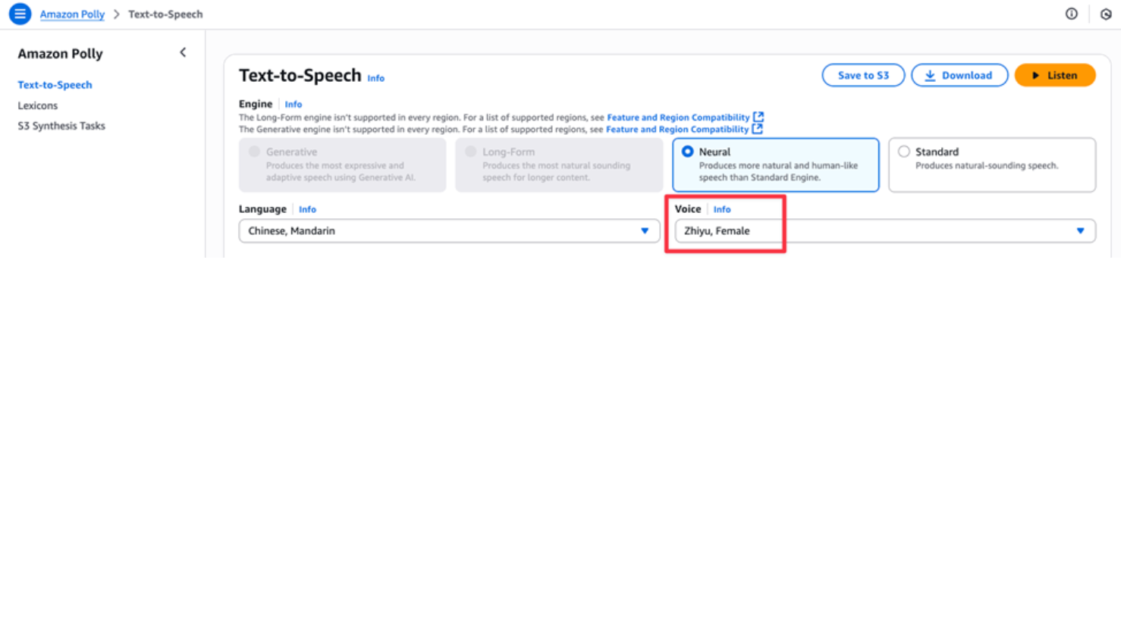Open external link icon beside Generative compatibility link

point(757,129)
